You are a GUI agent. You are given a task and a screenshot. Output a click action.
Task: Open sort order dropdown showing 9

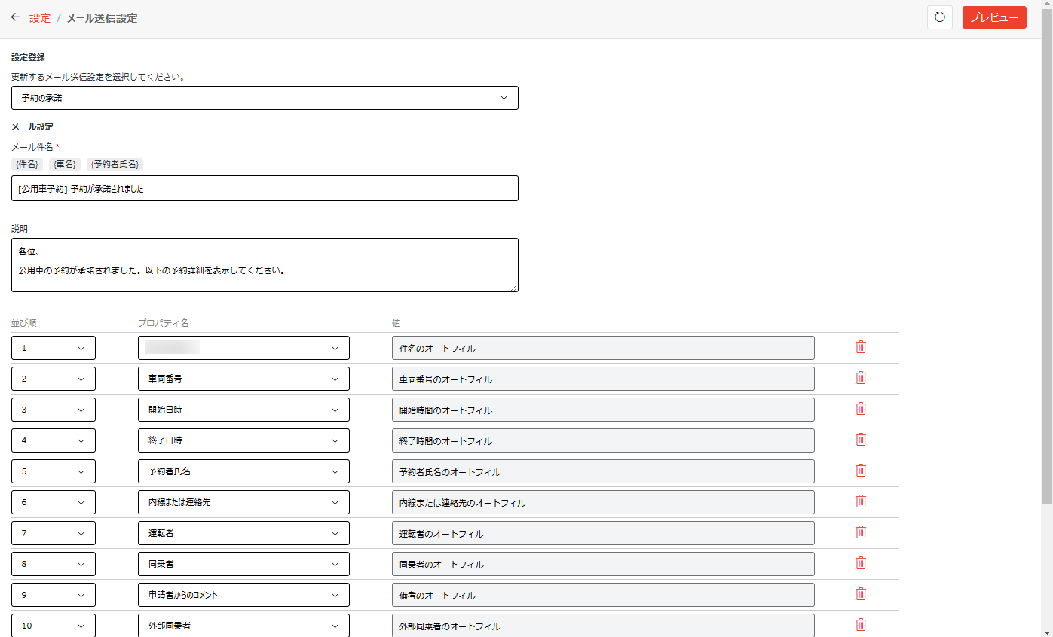54,595
